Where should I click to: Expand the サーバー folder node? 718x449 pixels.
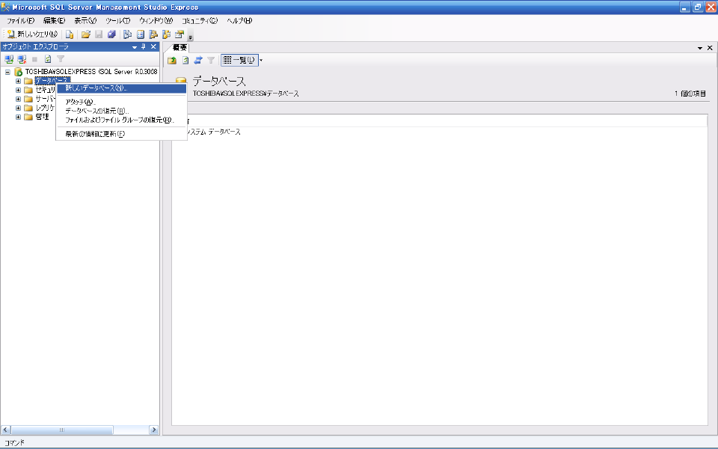click(x=18, y=99)
